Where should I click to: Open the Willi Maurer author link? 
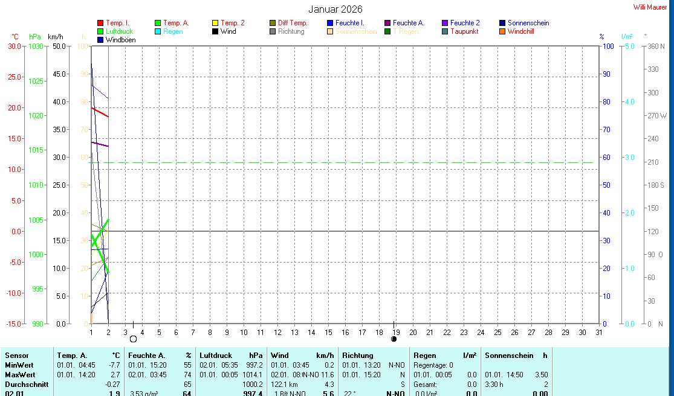point(650,7)
